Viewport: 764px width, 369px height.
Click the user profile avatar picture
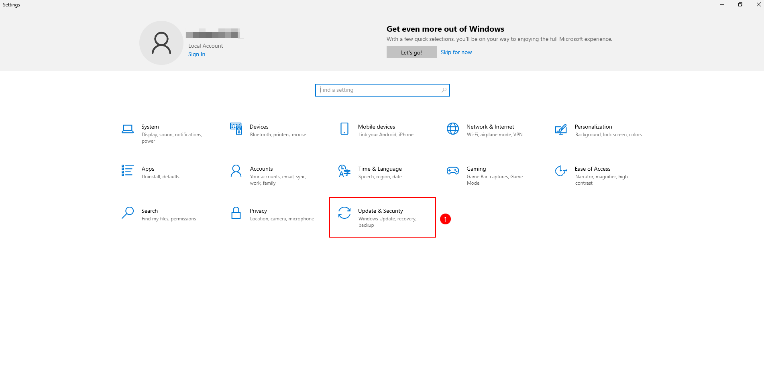161,43
